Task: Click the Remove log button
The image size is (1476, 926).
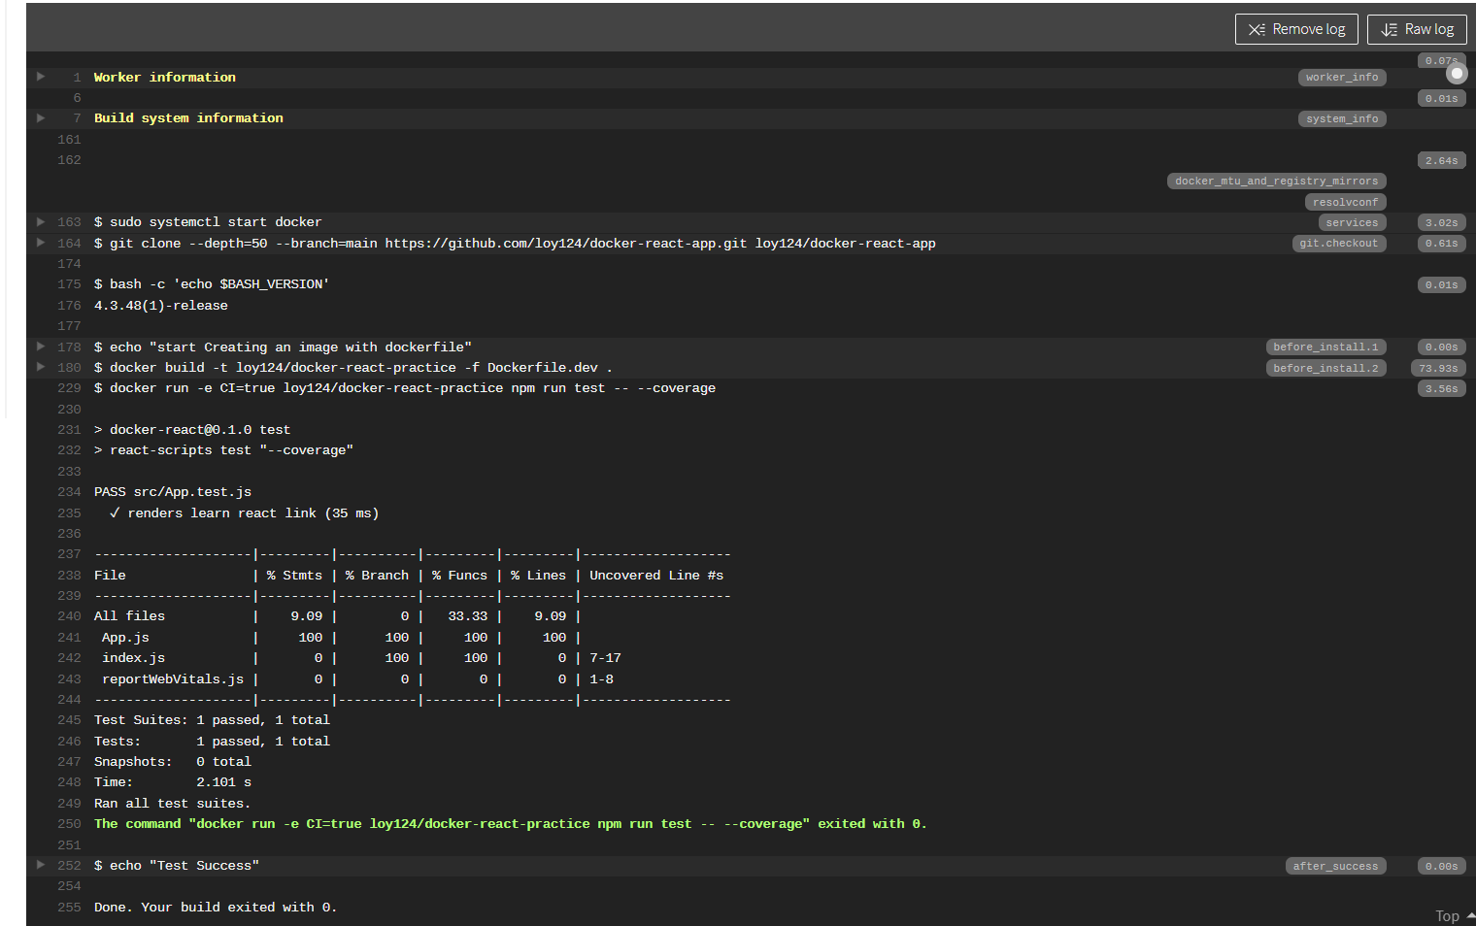Action: pos(1296,29)
